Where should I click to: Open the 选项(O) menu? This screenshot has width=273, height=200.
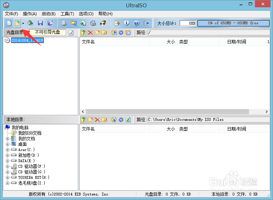click(86, 14)
